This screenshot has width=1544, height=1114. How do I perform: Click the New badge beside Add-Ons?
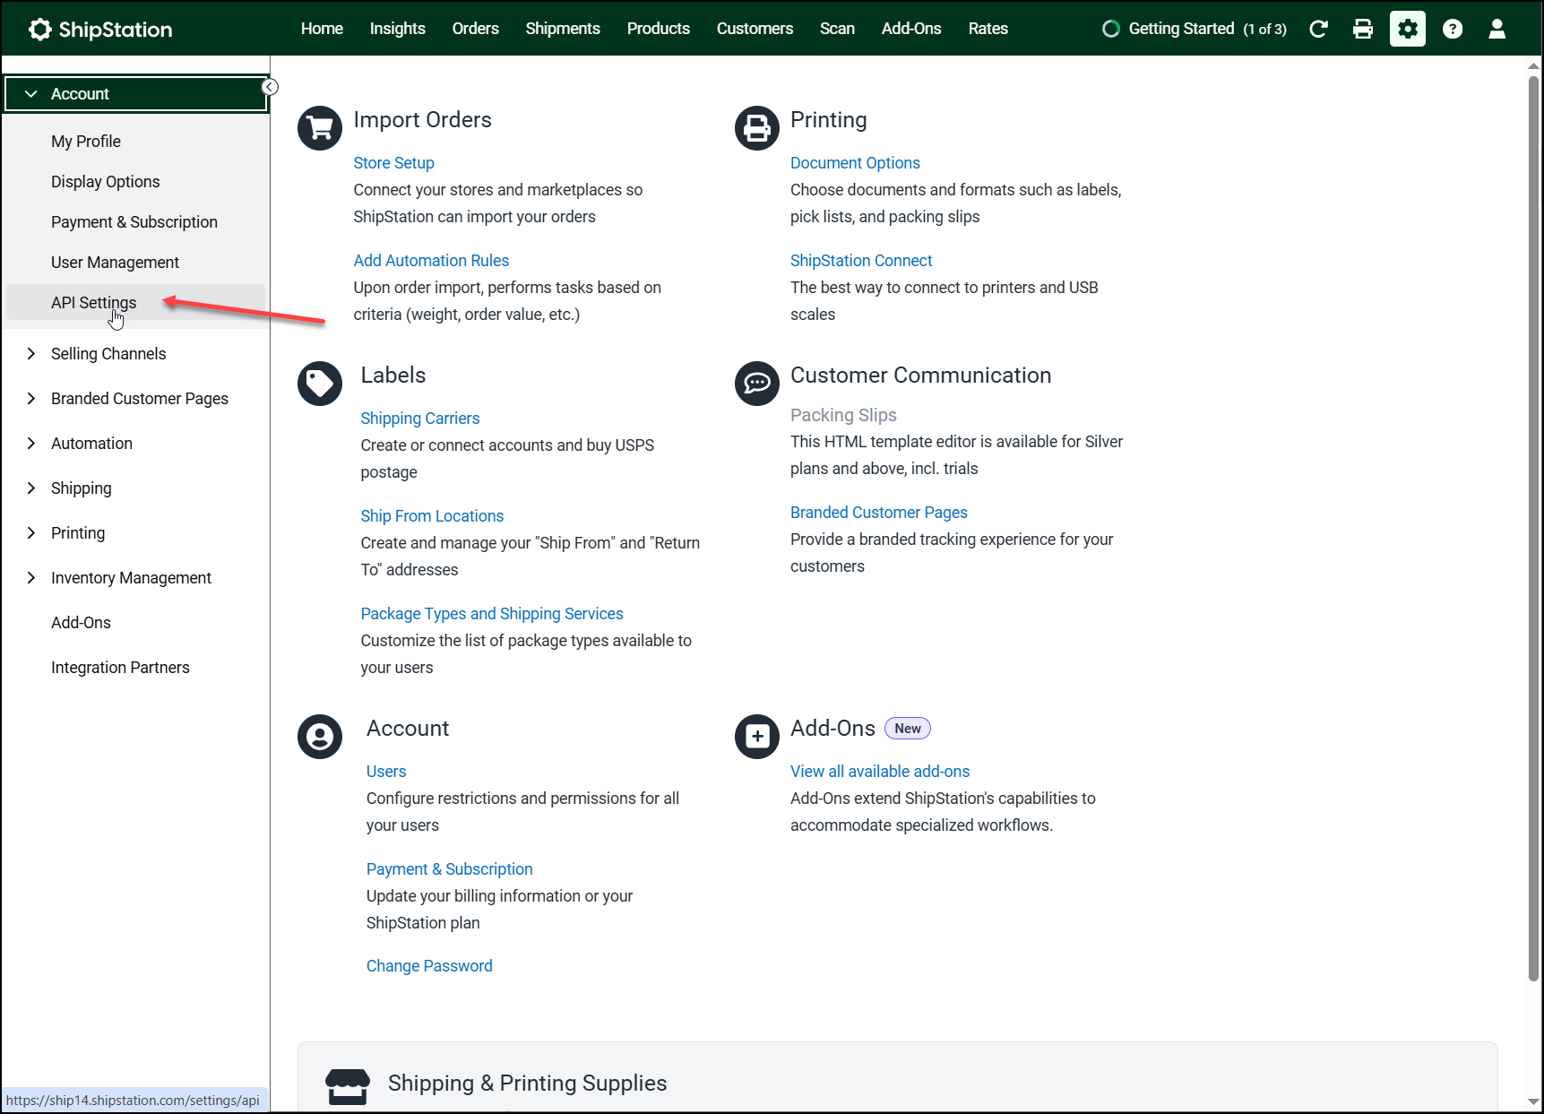coord(908,729)
